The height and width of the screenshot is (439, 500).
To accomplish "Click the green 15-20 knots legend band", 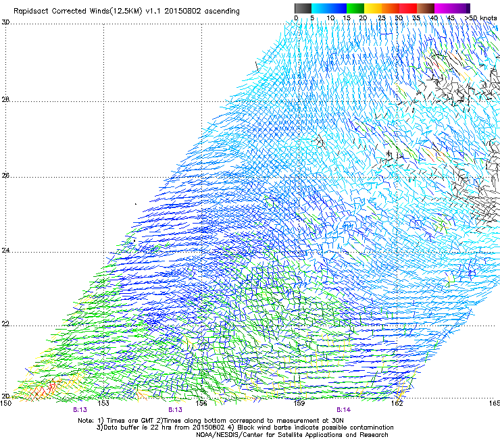I will pos(355,8).
